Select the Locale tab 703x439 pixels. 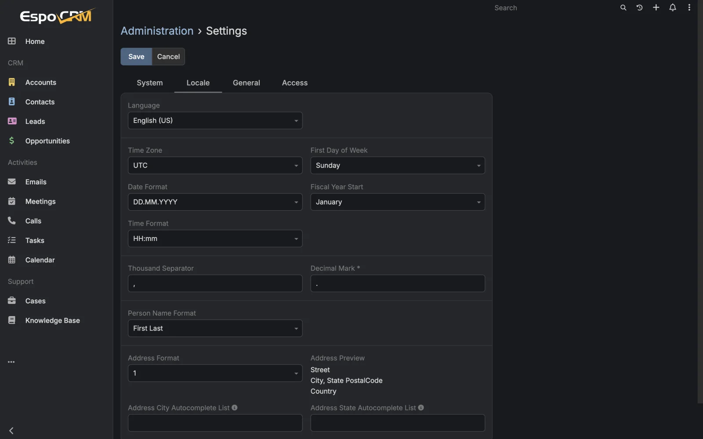198,83
